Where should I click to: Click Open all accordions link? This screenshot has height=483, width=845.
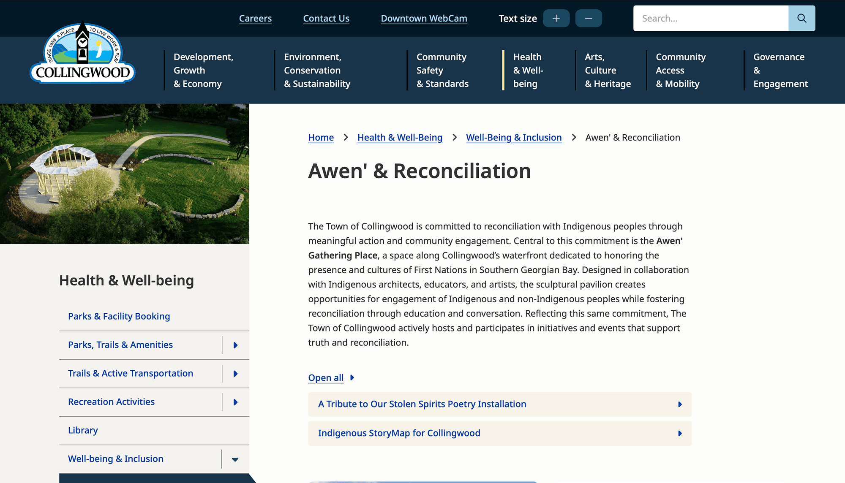(326, 378)
